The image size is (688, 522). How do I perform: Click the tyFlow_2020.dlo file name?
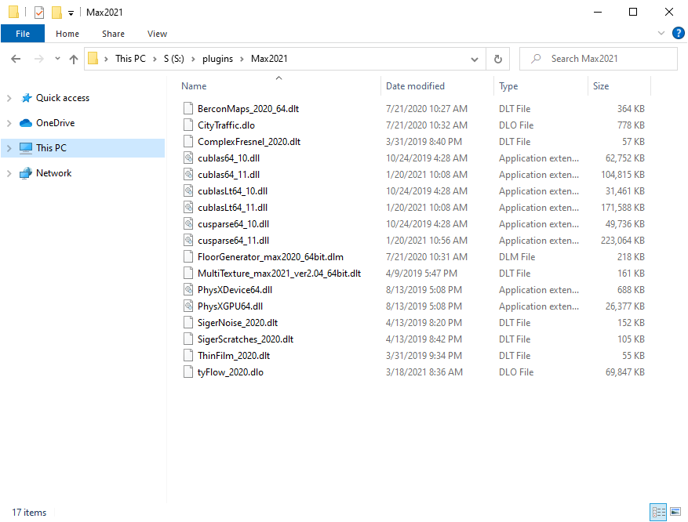click(x=231, y=372)
